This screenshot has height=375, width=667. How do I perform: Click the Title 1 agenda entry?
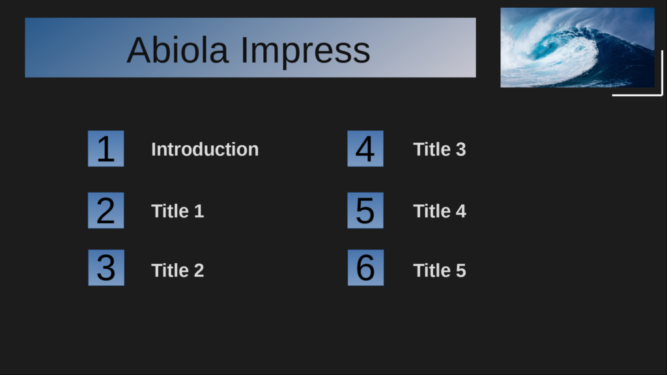tap(177, 211)
